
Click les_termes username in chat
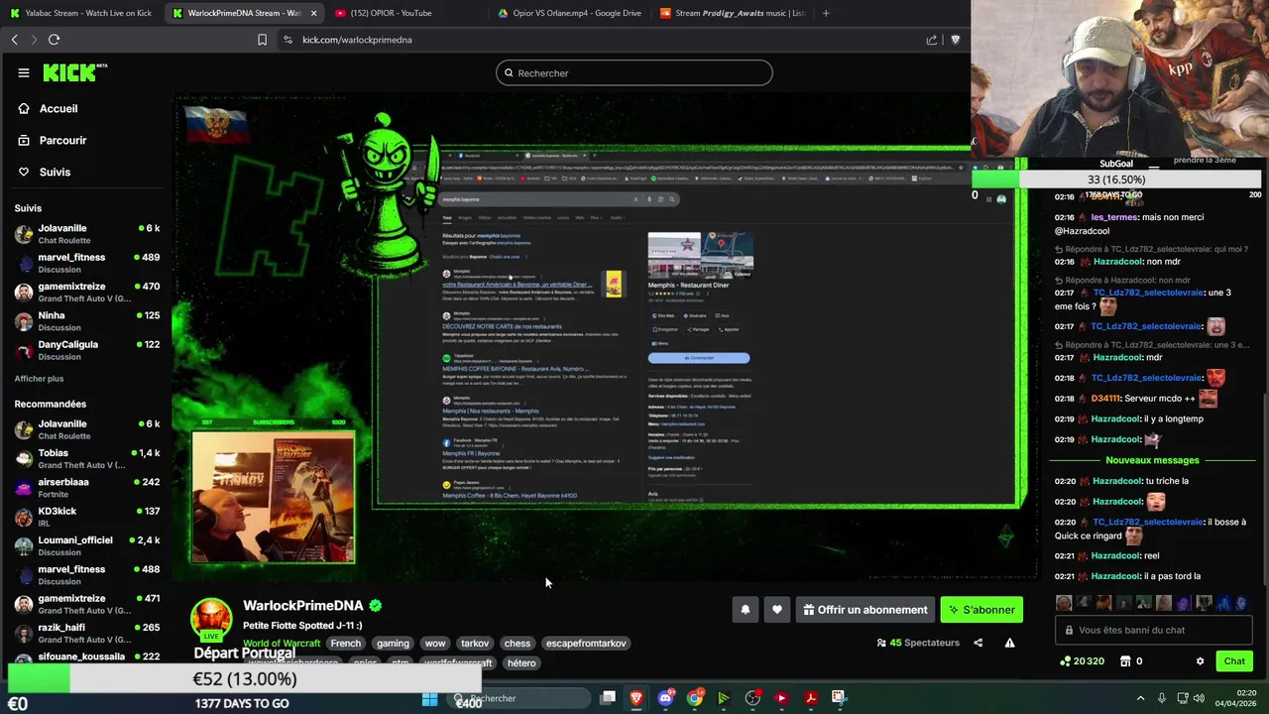tap(1114, 217)
